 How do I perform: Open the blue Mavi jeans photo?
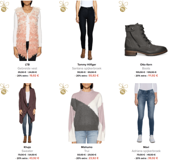[146, 113]
